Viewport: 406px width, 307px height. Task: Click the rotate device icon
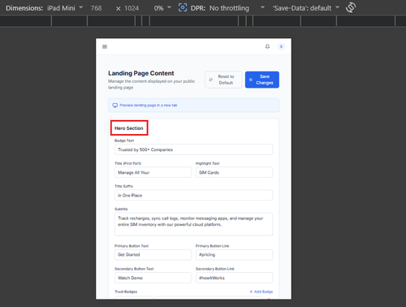351,7
